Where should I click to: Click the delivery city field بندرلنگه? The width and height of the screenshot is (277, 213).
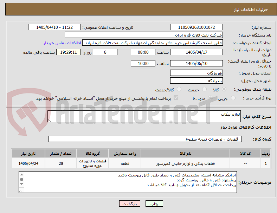tap(196, 80)
